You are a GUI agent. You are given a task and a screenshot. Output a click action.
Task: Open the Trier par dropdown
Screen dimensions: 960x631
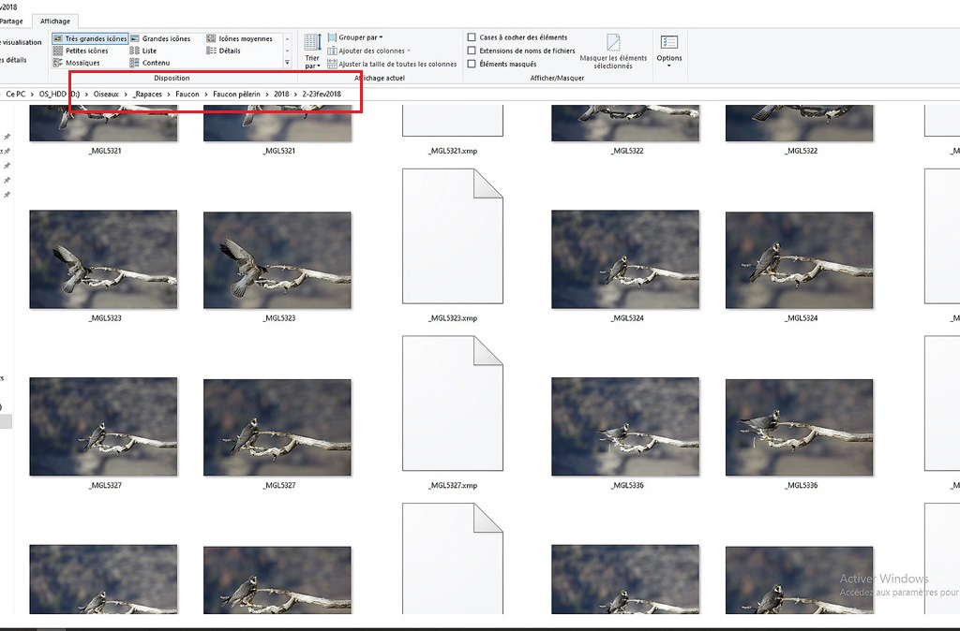coord(312,62)
